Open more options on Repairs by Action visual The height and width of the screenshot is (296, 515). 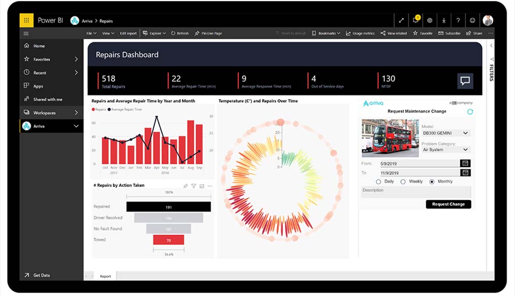click(210, 186)
